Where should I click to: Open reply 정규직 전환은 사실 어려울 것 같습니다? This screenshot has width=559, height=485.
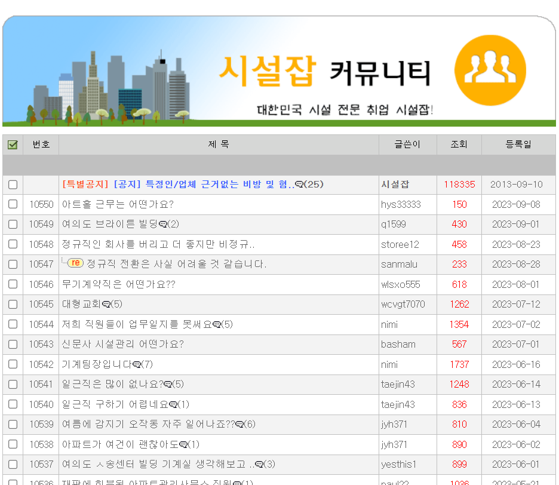(176, 264)
